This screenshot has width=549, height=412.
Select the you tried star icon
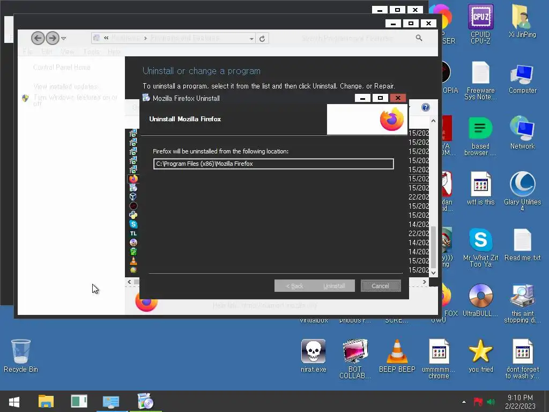pyautogui.click(x=480, y=356)
